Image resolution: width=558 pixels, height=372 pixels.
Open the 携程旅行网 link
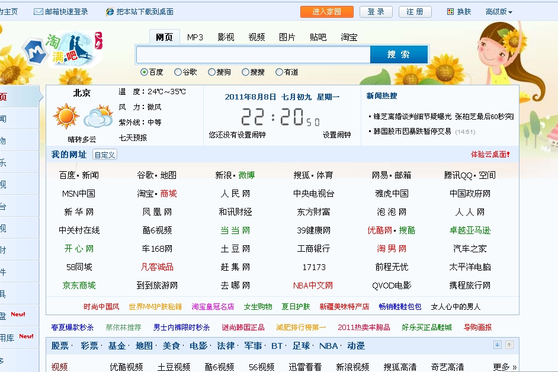pos(470,286)
